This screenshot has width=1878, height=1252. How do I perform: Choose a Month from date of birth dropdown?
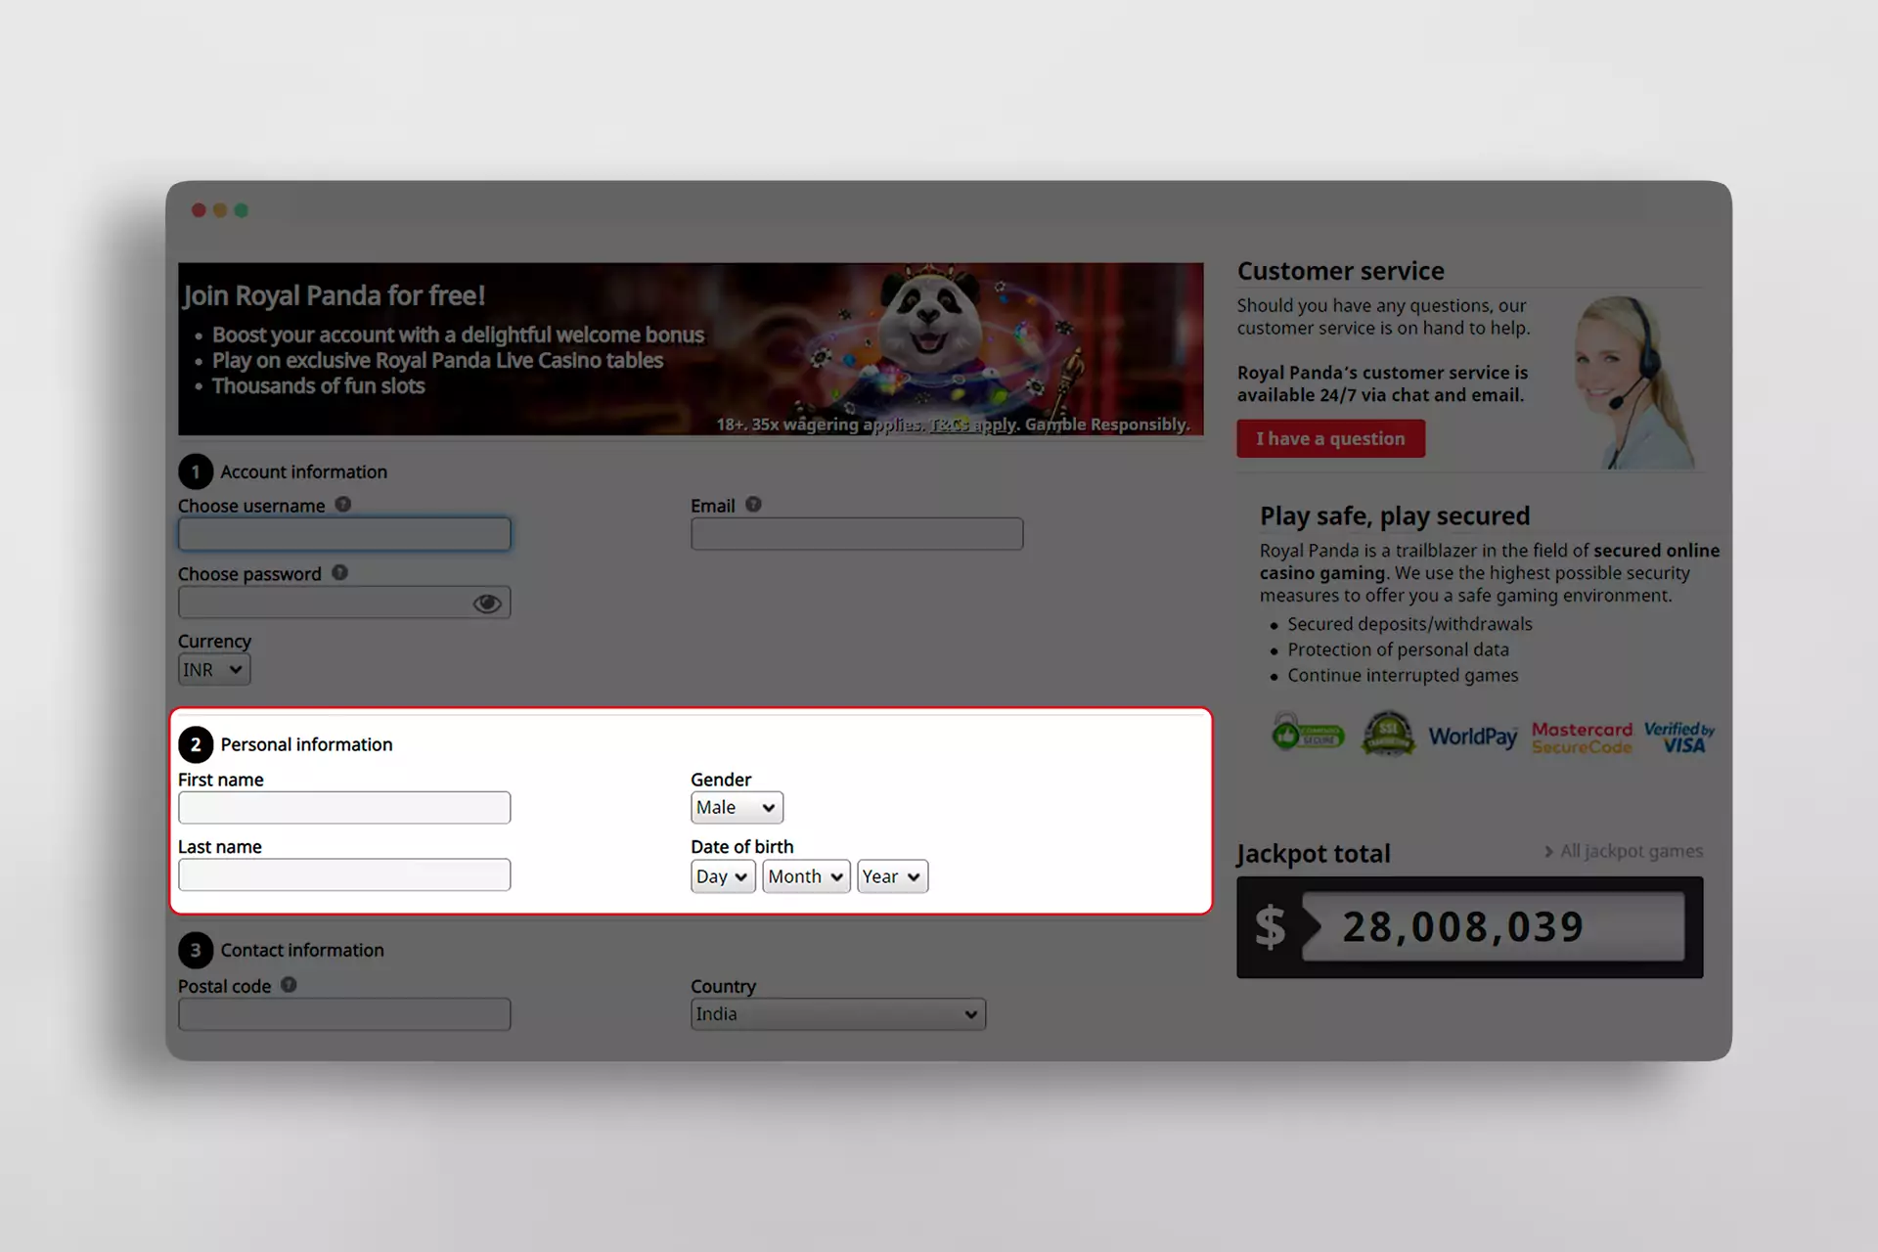(x=805, y=876)
